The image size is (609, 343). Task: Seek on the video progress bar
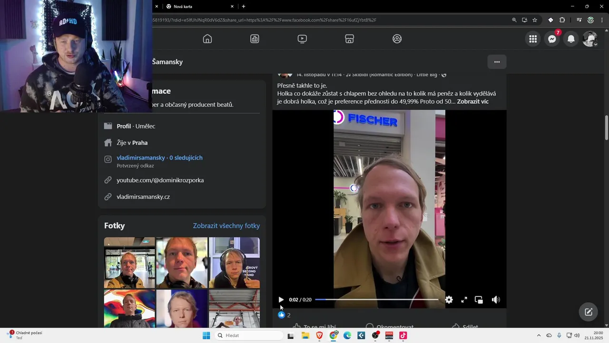pyautogui.click(x=376, y=300)
